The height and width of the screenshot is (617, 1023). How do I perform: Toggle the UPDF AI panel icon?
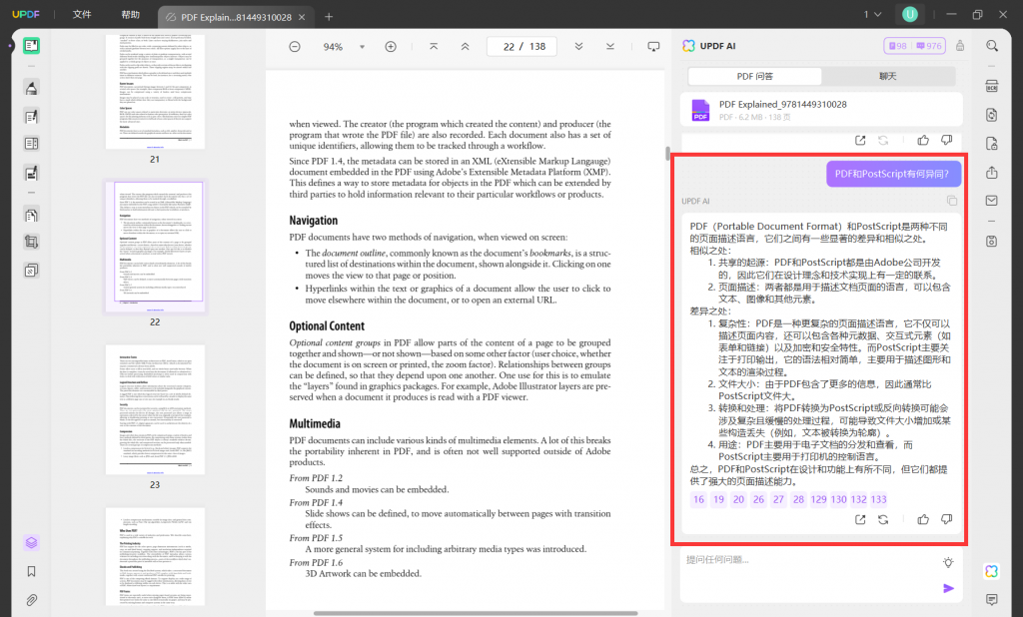(992, 571)
